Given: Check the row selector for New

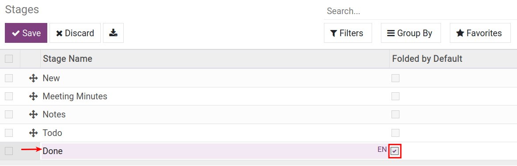Looking at the screenshot, I should coord(9,78).
